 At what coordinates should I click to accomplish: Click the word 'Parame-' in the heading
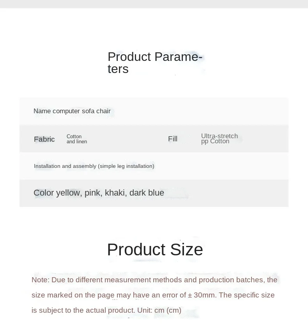point(179,57)
